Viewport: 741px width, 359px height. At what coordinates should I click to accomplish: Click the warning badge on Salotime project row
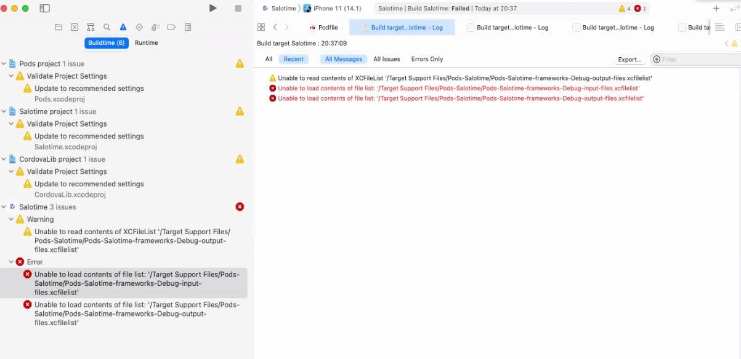pos(240,111)
